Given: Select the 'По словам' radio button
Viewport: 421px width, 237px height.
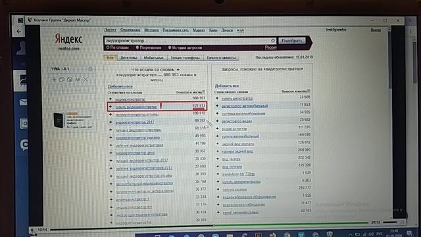Looking at the screenshot, I should pos(108,47).
